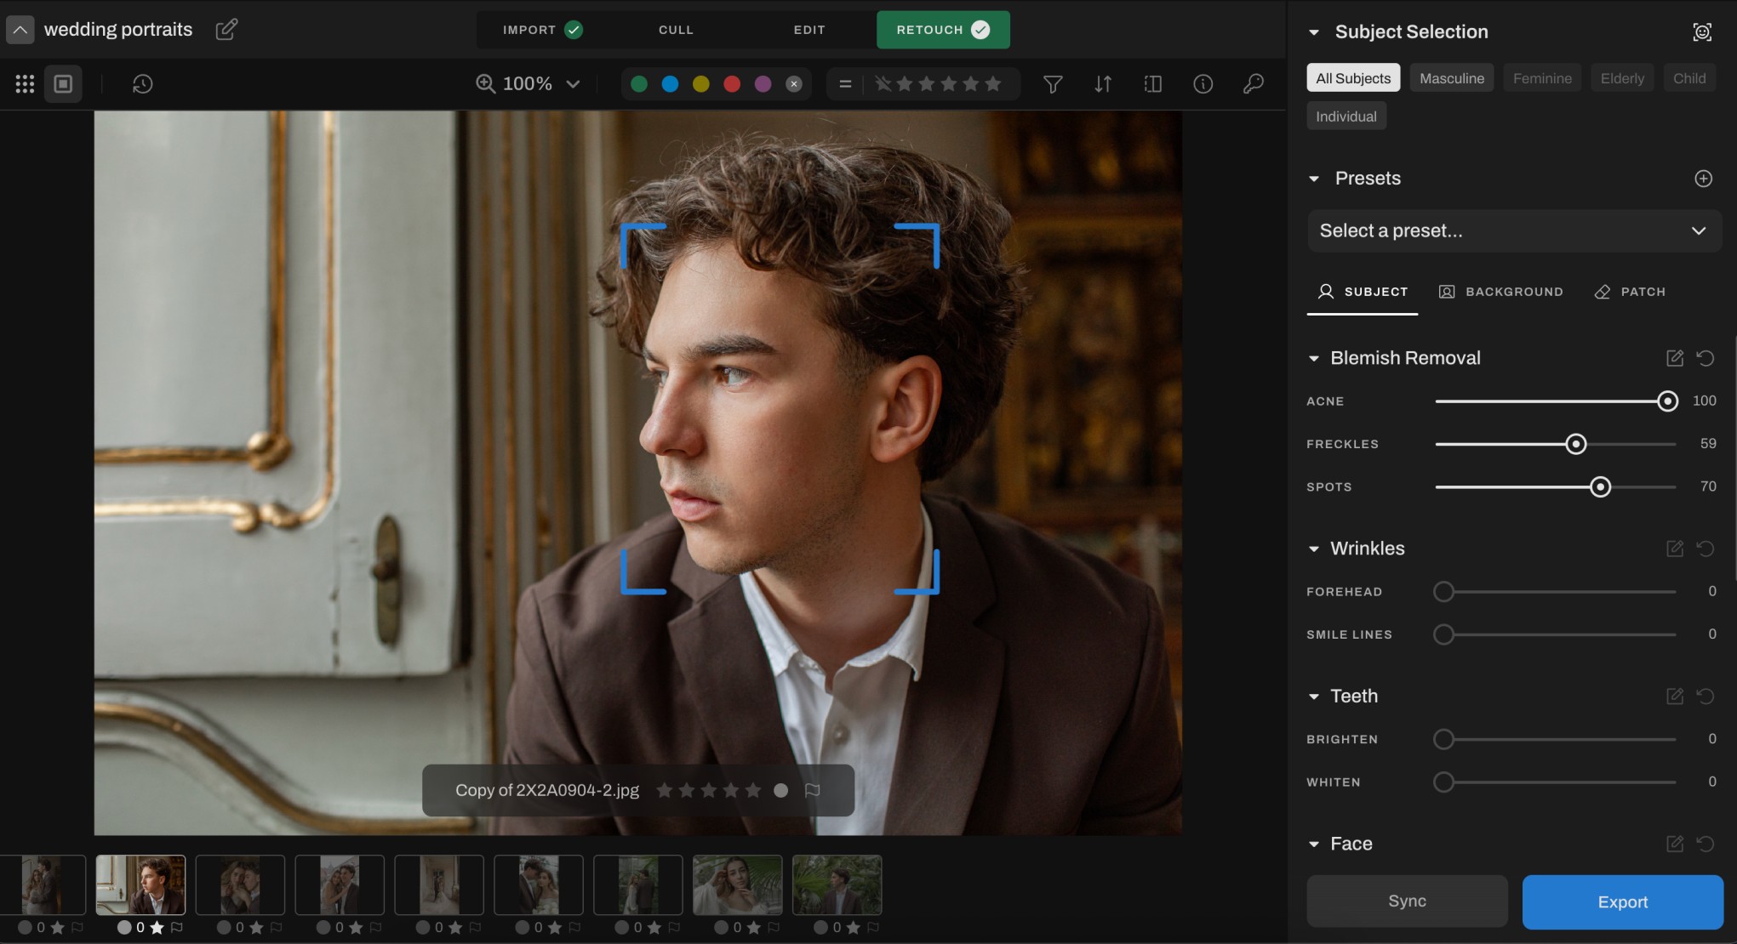Screen dimensions: 1737x944
Task: Click the filter funnel icon
Action: [1053, 84]
